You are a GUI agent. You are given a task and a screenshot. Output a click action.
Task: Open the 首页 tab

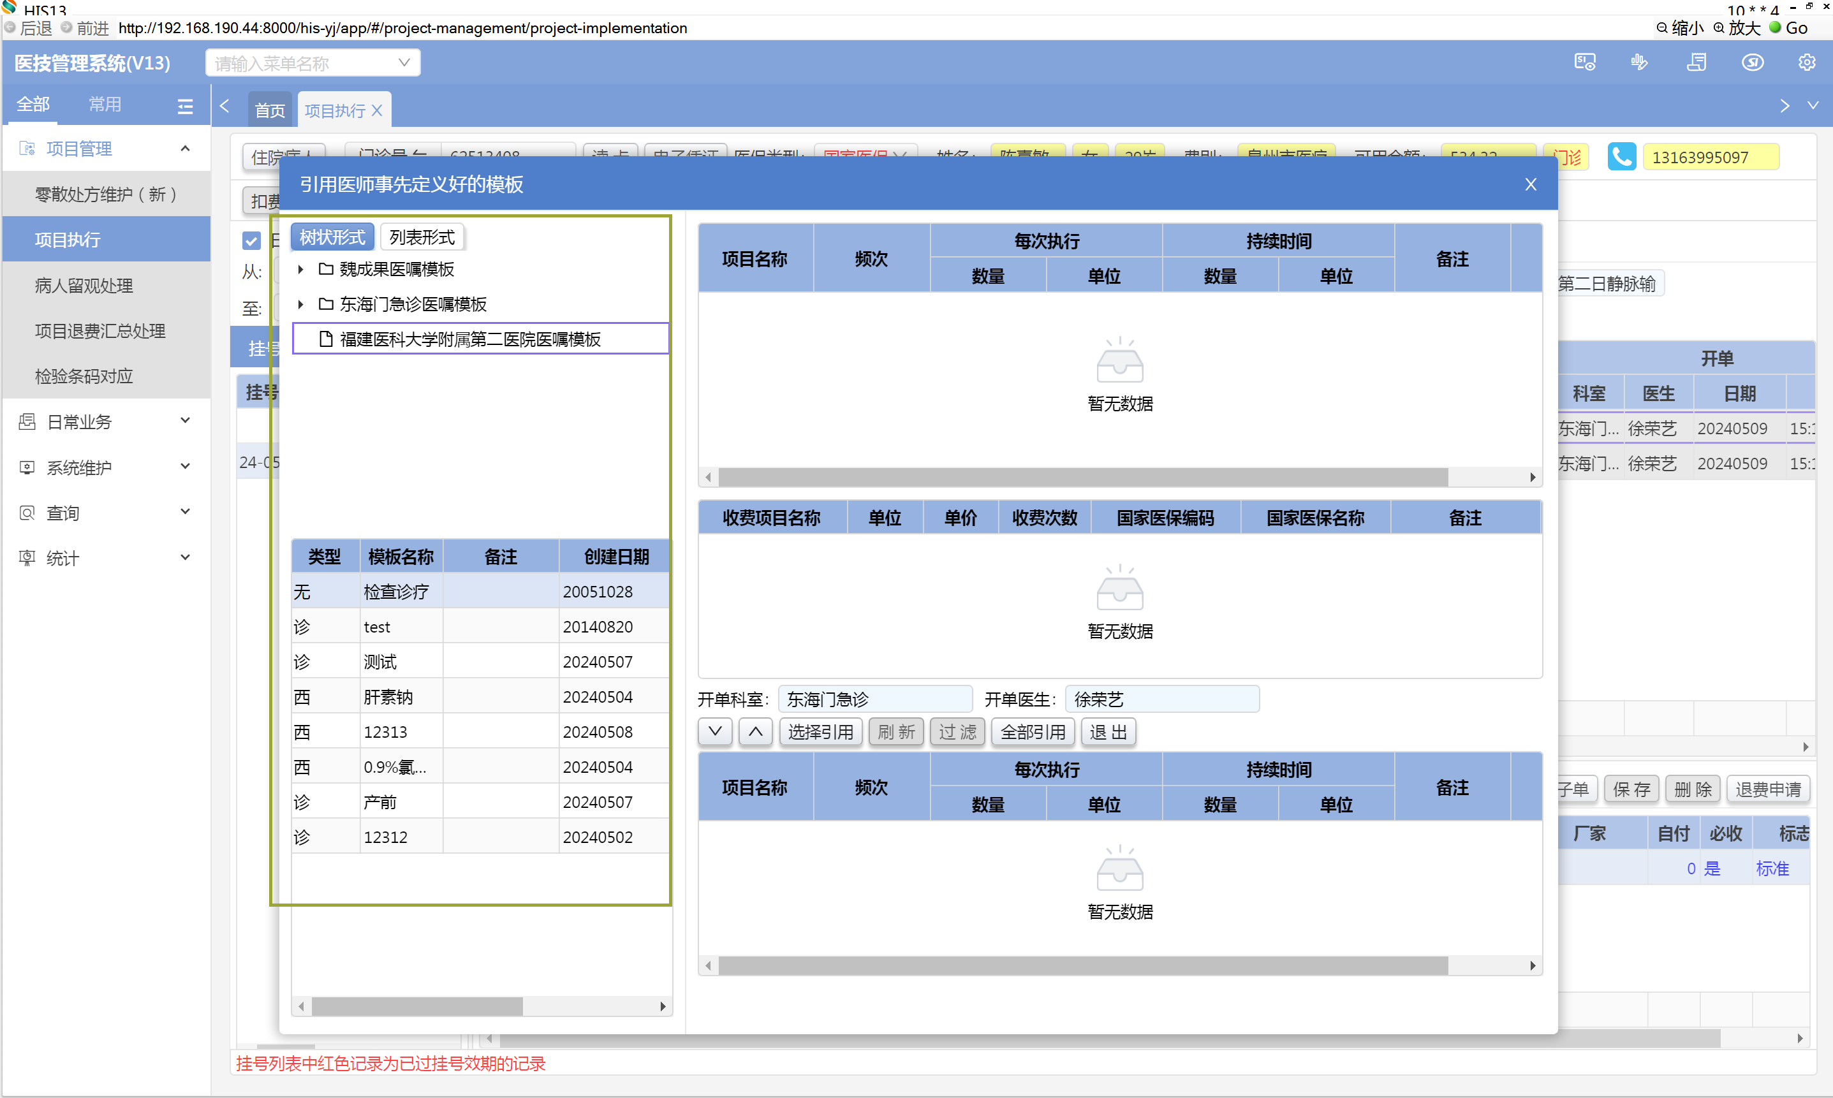coord(269,110)
